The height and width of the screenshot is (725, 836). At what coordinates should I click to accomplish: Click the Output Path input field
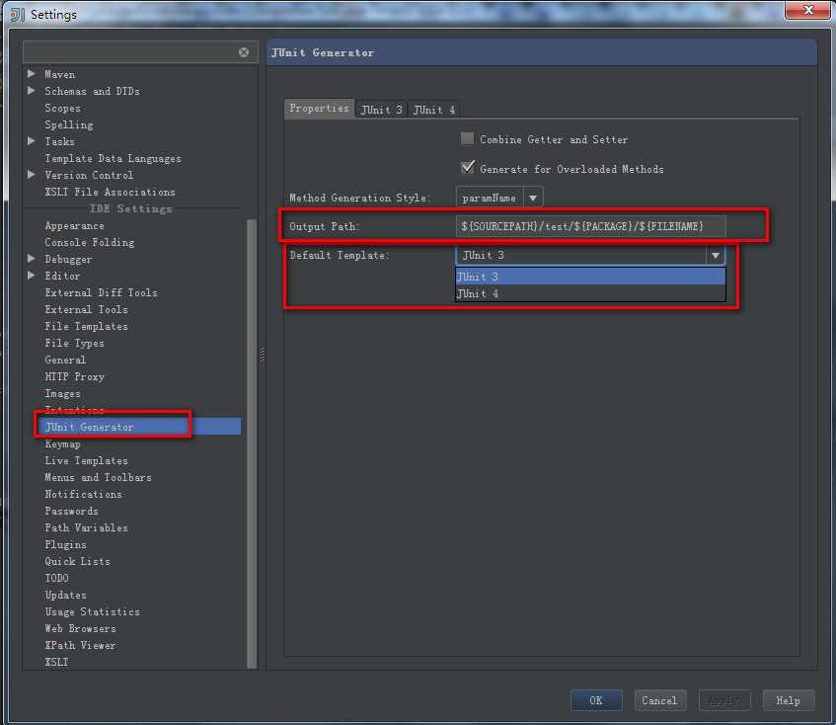590,226
